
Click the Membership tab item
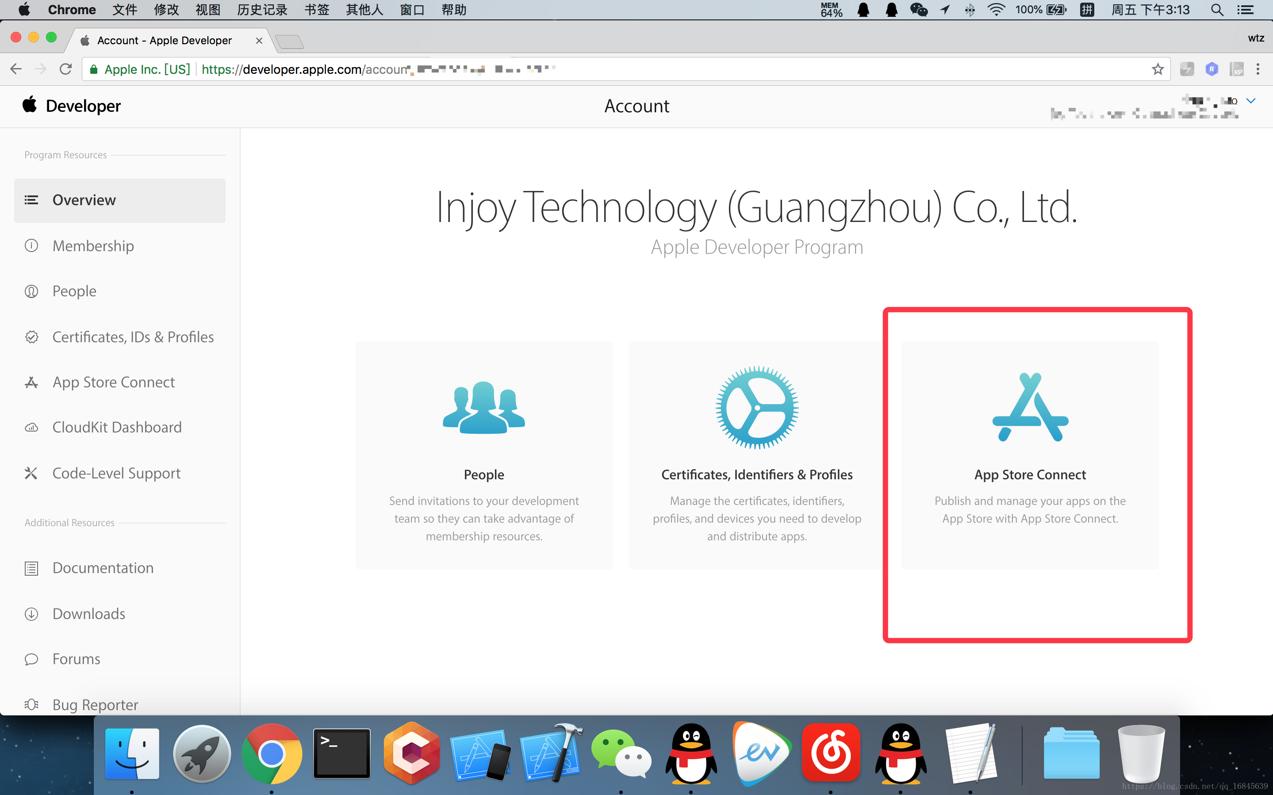pyautogui.click(x=92, y=245)
